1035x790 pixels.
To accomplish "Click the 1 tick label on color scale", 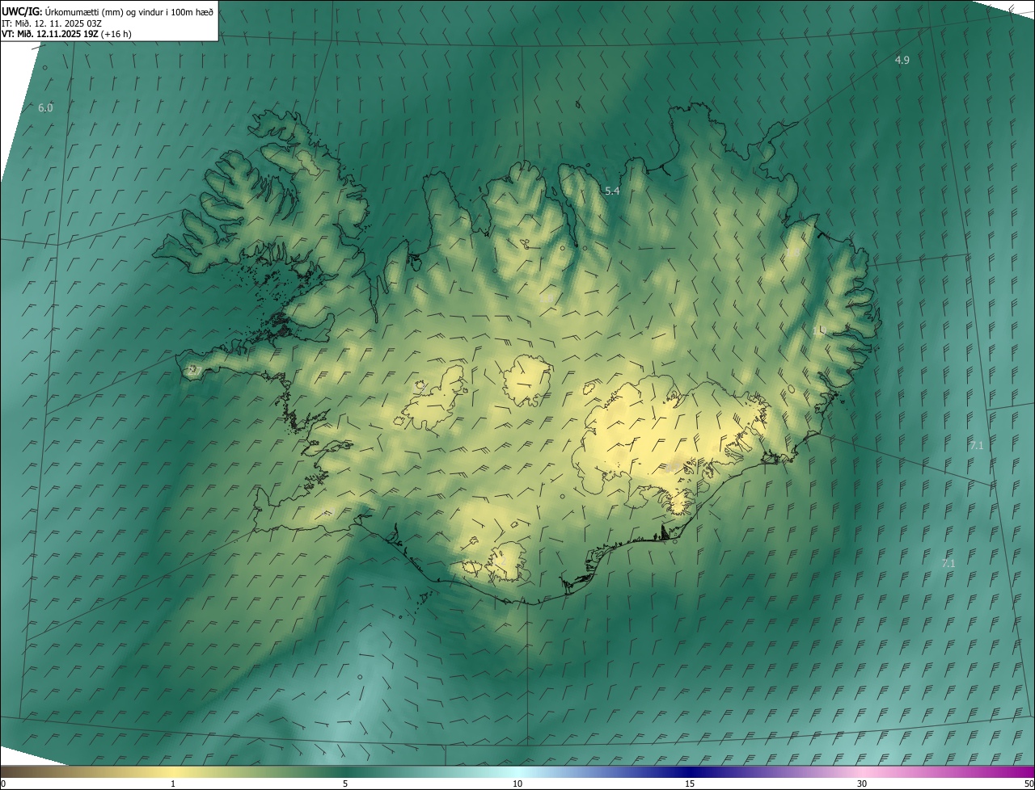I will pyautogui.click(x=173, y=784).
